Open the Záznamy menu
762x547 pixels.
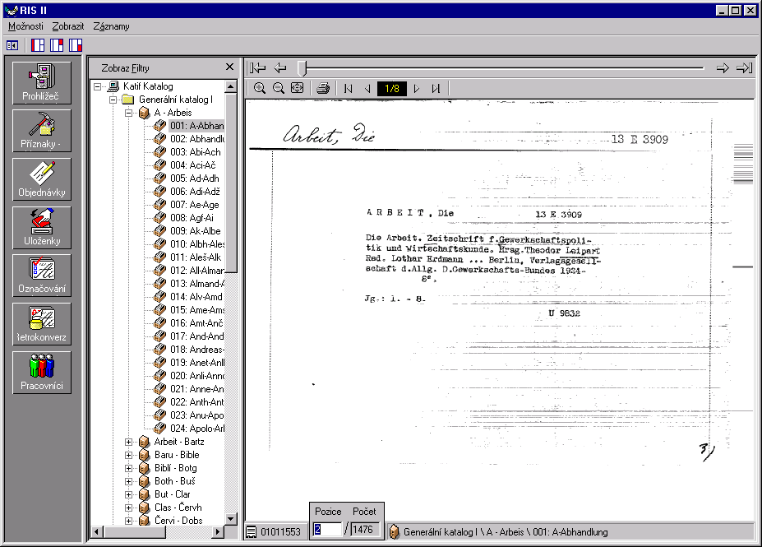pyautogui.click(x=111, y=26)
